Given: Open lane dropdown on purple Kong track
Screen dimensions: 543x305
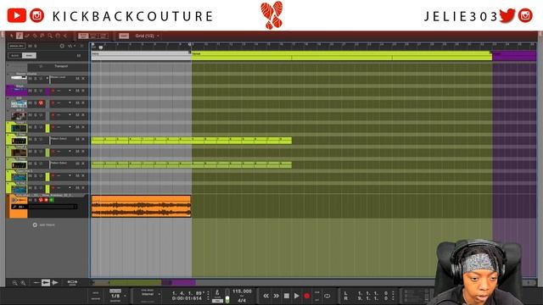Looking at the screenshot, I should (70, 91).
